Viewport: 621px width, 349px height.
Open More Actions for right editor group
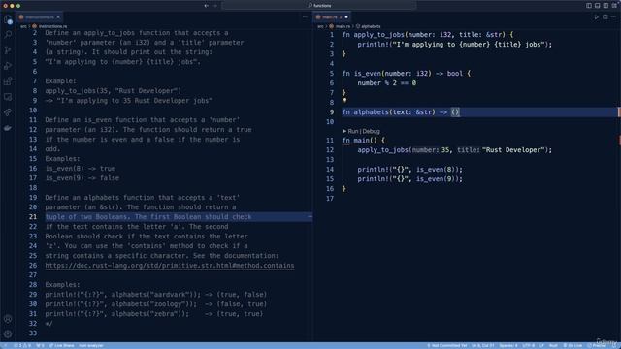pos(613,17)
